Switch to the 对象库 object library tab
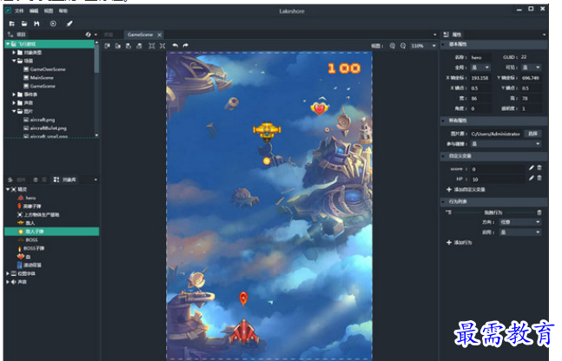 (65, 180)
